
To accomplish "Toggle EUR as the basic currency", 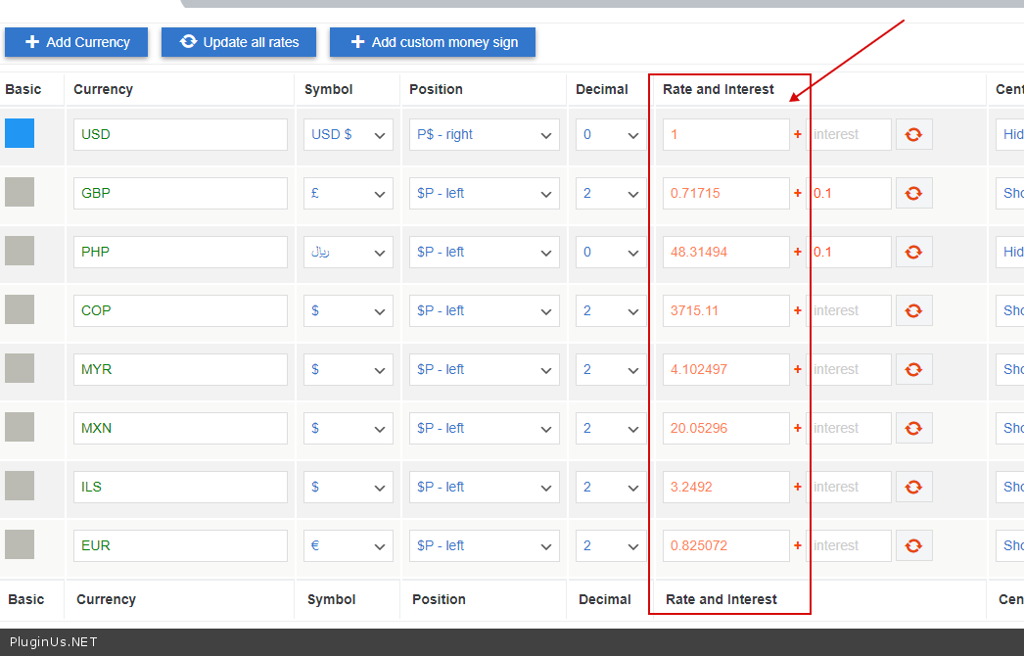I will pyautogui.click(x=20, y=544).
